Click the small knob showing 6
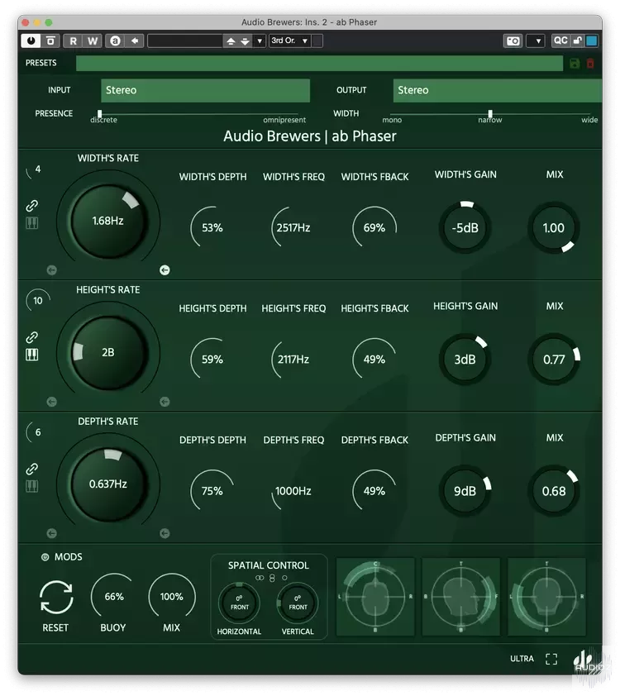This screenshot has height=696, width=620. pos(38,432)
